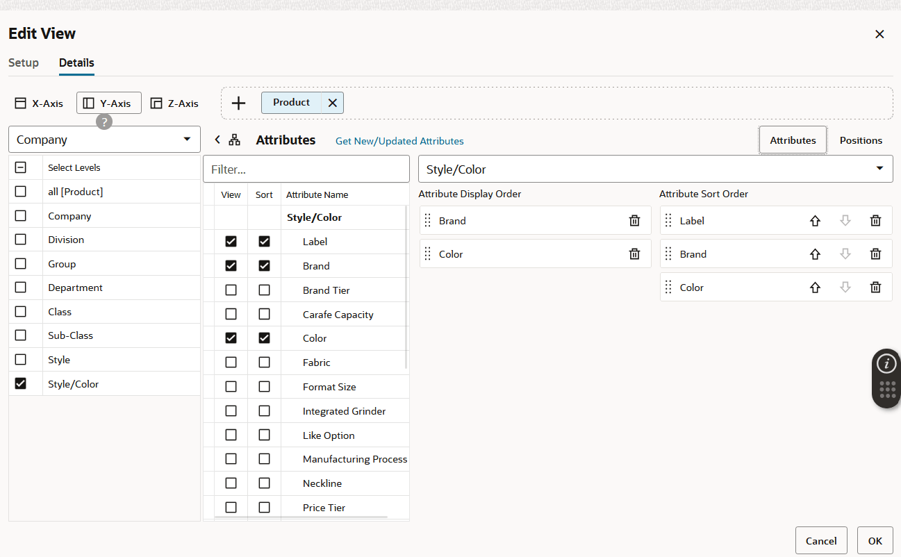Image resolution: width=901 pixels, height=557 pixels.
Task: Switch to the Setup tab
Action: click(x=23, y=63)
